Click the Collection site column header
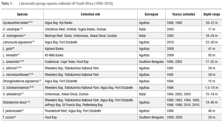Screen dimensions: 223x122 (x=90, y=14)
